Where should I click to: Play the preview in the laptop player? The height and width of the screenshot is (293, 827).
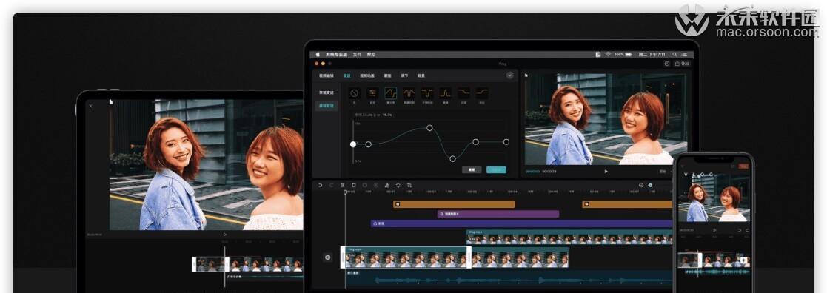pos(606,171)
